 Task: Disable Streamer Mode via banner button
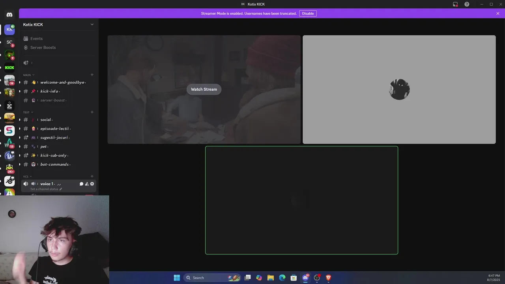pos(308,13)
